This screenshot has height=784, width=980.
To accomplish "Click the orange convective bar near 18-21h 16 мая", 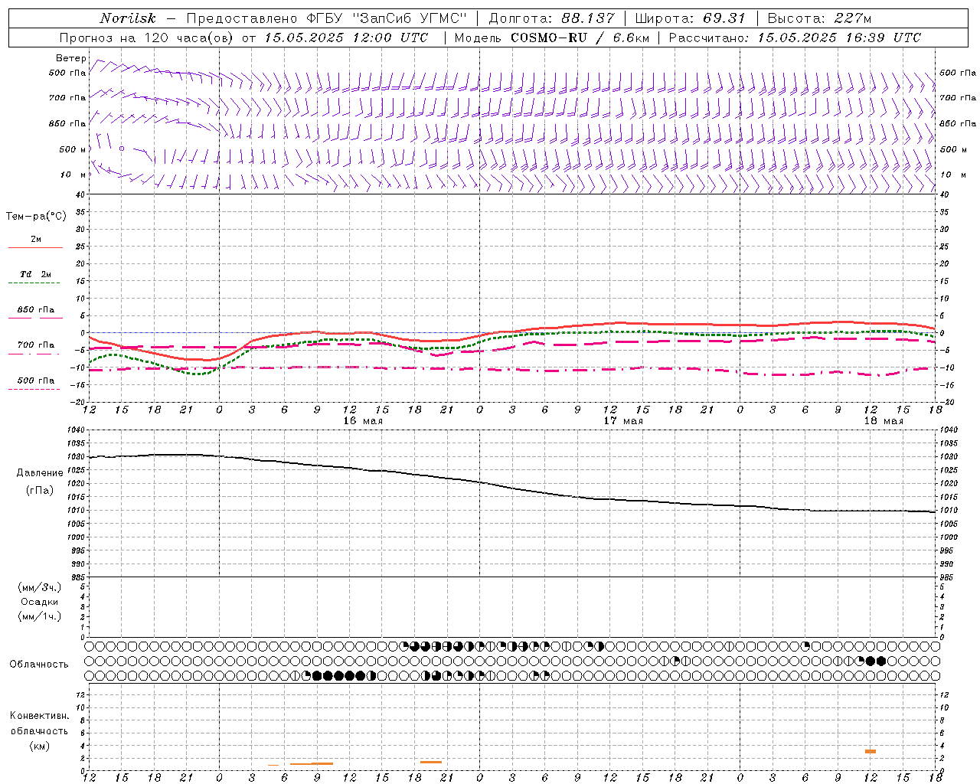I will tap(431, 762).
